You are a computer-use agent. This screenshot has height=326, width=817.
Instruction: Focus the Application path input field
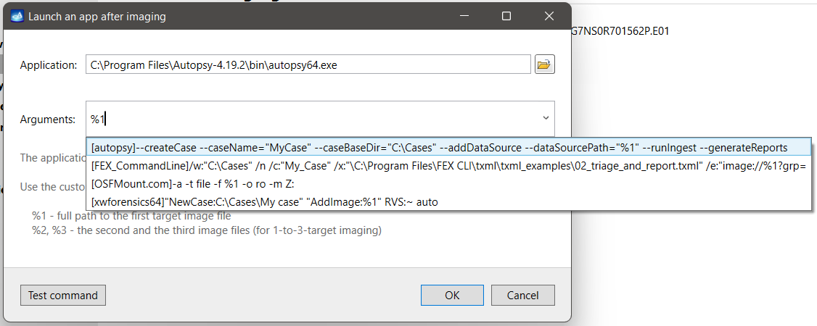pos(308,65)
